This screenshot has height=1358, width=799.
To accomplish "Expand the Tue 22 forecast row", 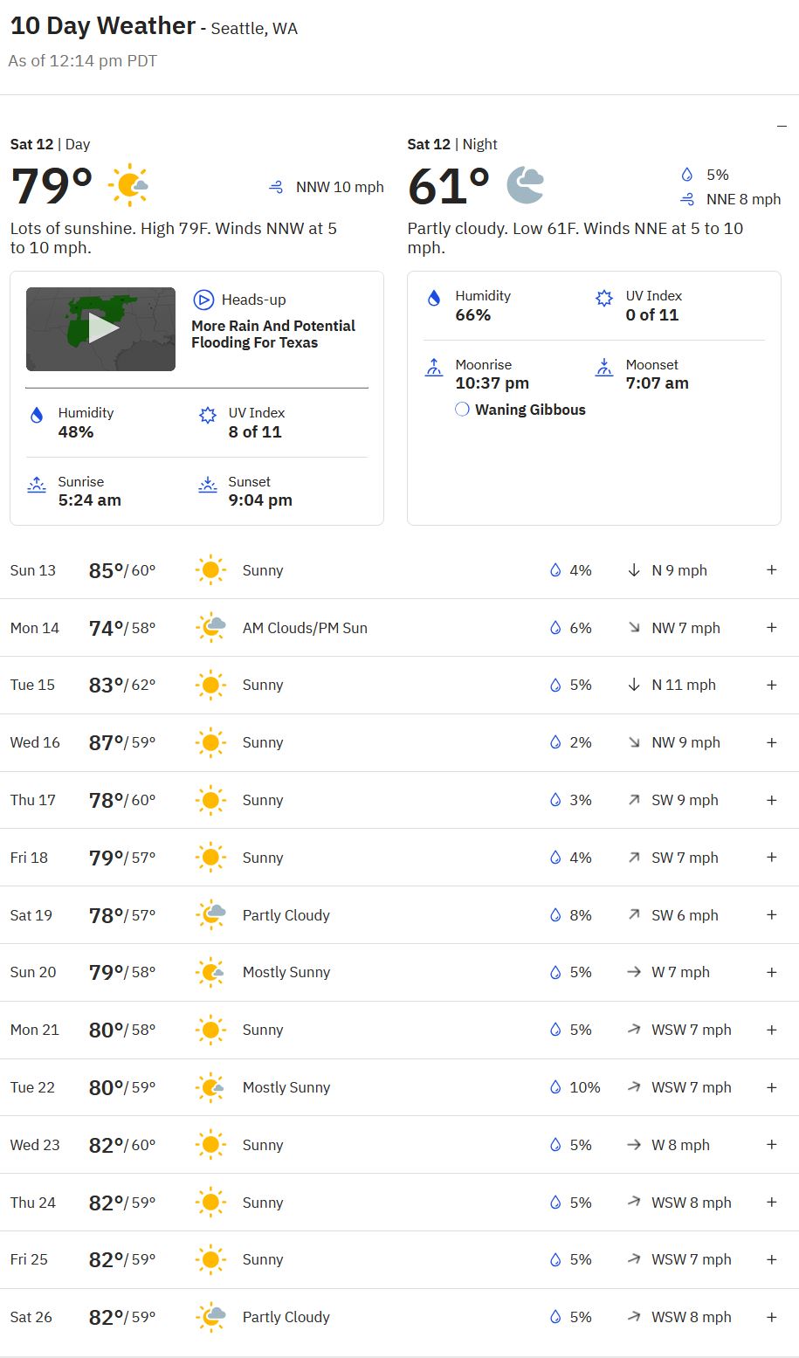I will (x=772, y=1087).
